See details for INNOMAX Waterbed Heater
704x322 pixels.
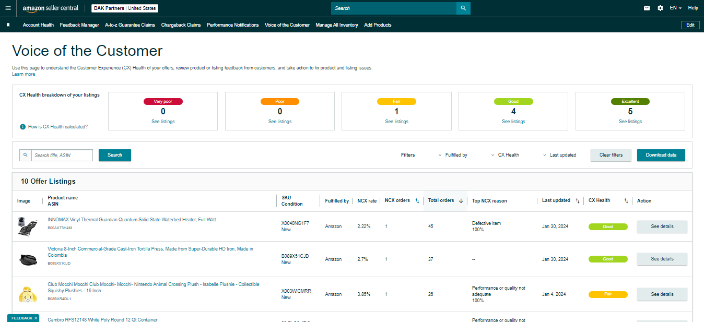[x=662, y=226]
